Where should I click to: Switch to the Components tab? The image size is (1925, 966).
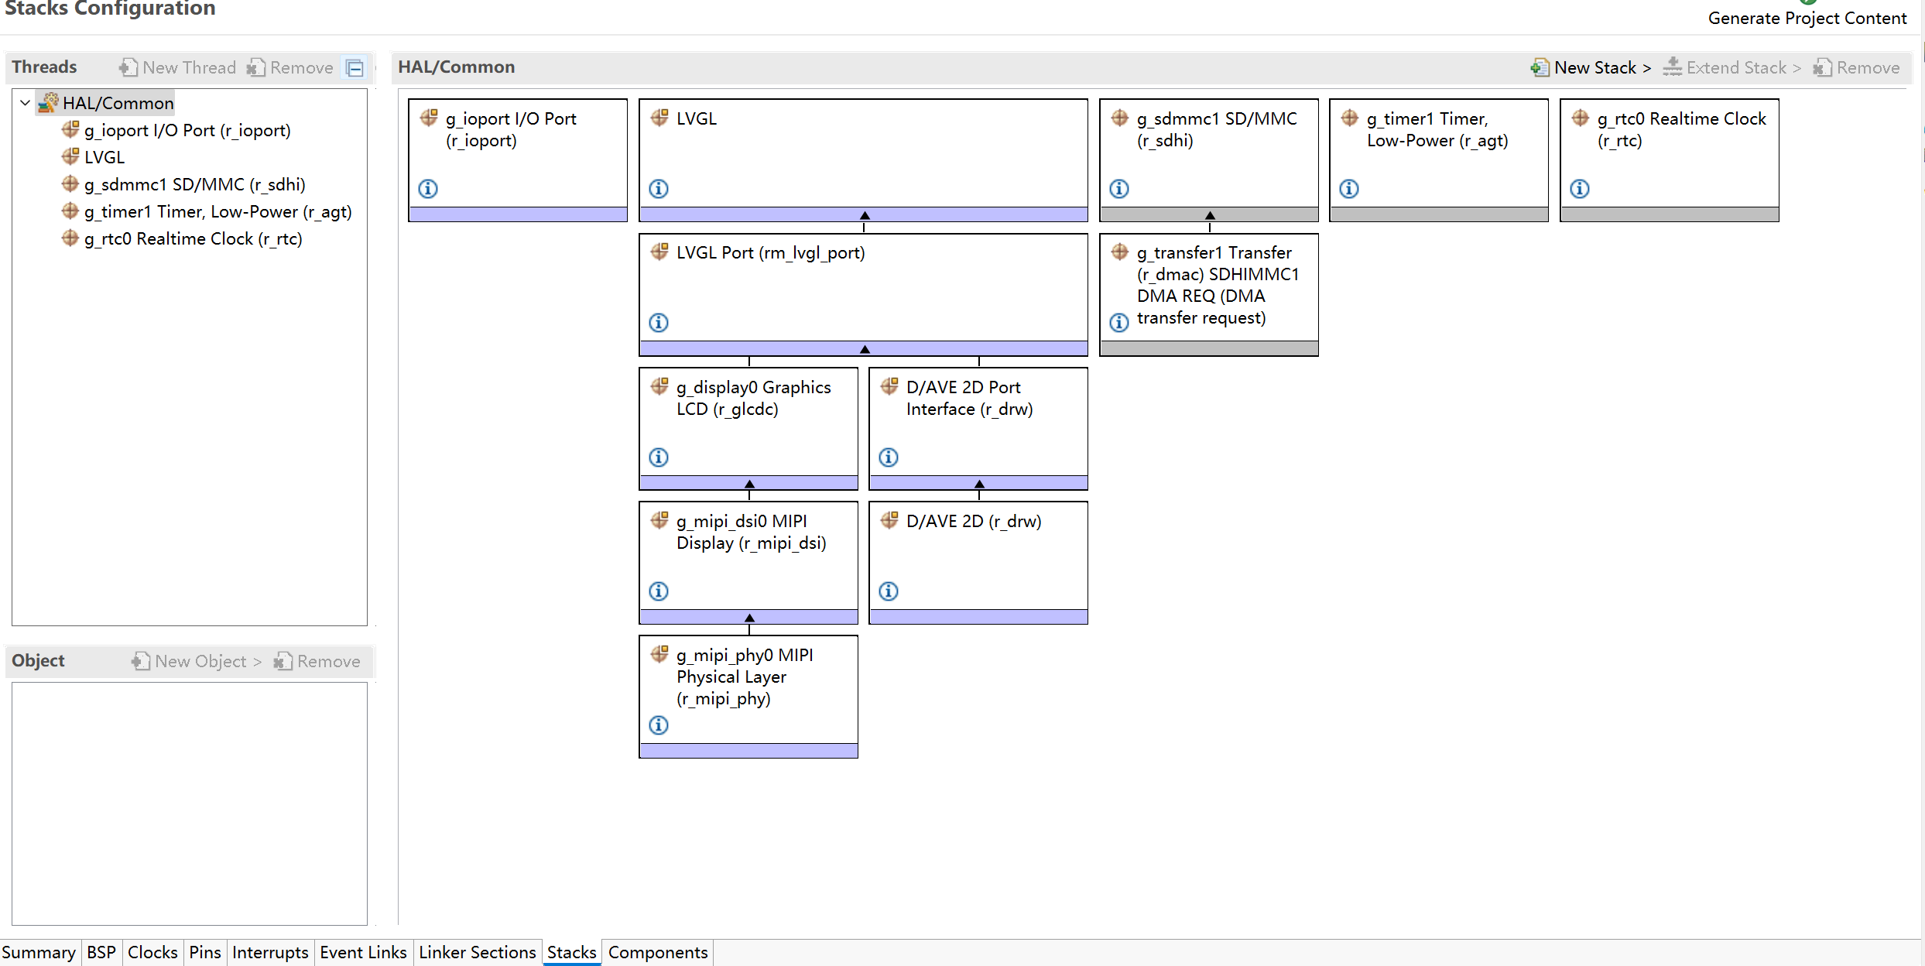(658, 952)
